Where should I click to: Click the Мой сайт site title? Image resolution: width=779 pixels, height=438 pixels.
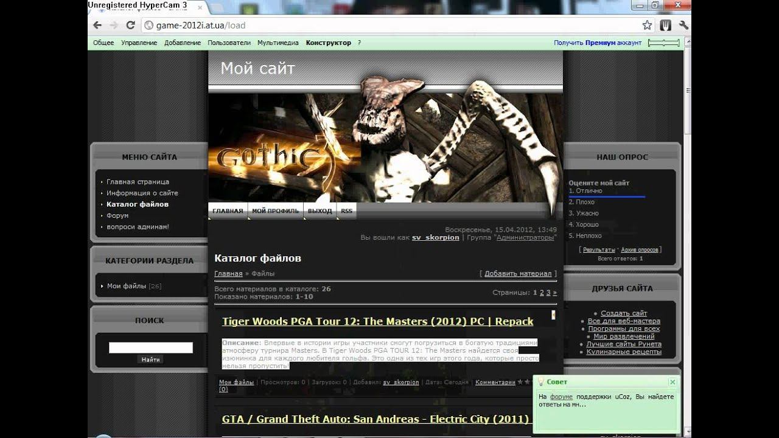point(257,68)
